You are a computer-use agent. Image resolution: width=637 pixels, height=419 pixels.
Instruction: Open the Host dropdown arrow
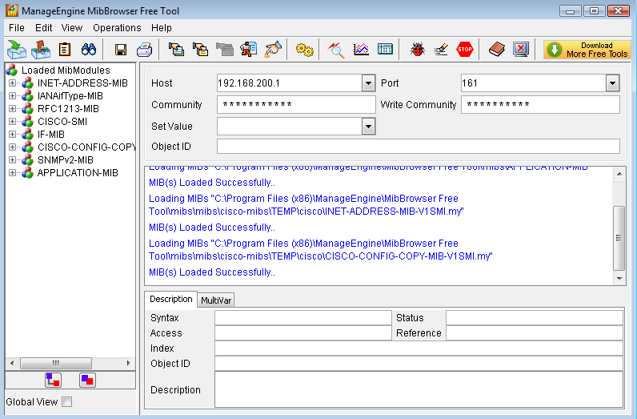click(x=368, y=83)
